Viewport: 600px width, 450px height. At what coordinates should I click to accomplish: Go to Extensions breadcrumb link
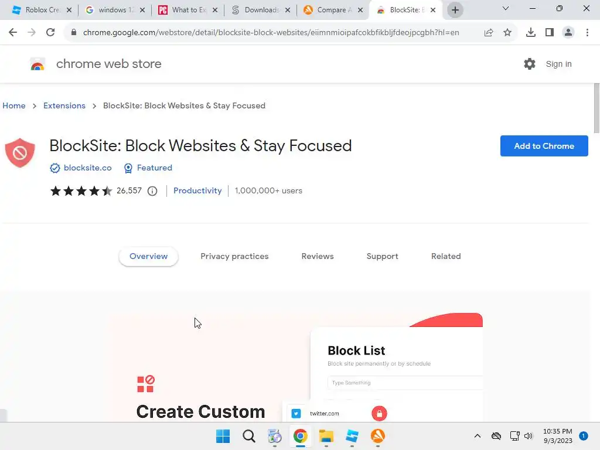tap(64, 105)
